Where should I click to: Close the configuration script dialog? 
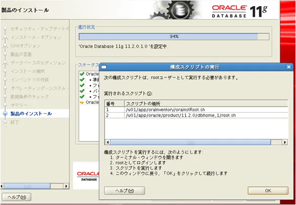tap(288, 67)
